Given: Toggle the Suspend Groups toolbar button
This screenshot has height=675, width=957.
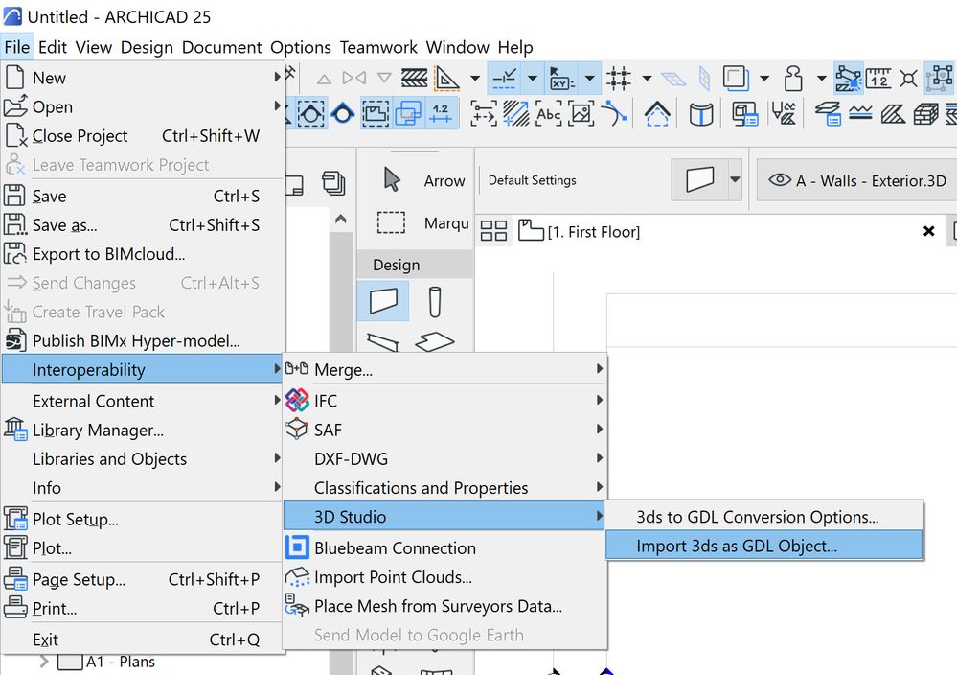Looking at the screenshot, I should 940,79.
